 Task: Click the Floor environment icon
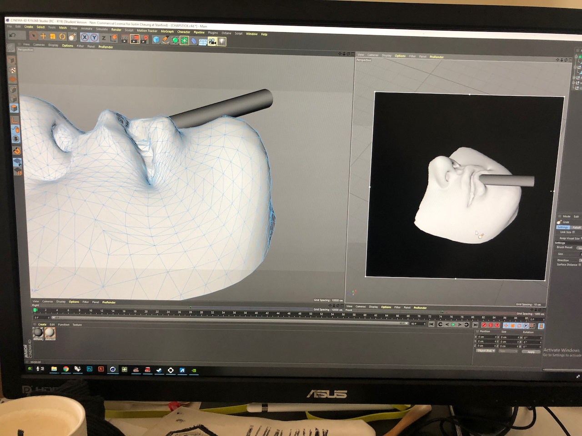click(x=203, y=41)
